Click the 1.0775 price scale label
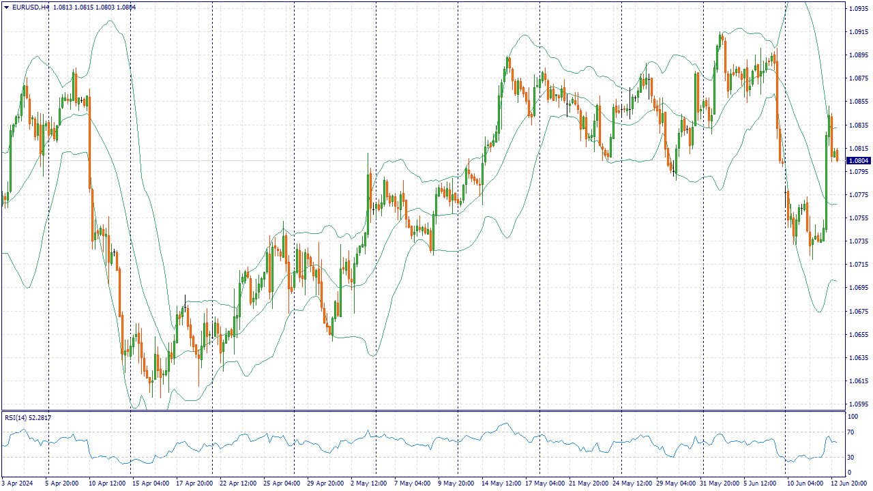The width and height of the screenshot is (873, 491). click(858, 194)
